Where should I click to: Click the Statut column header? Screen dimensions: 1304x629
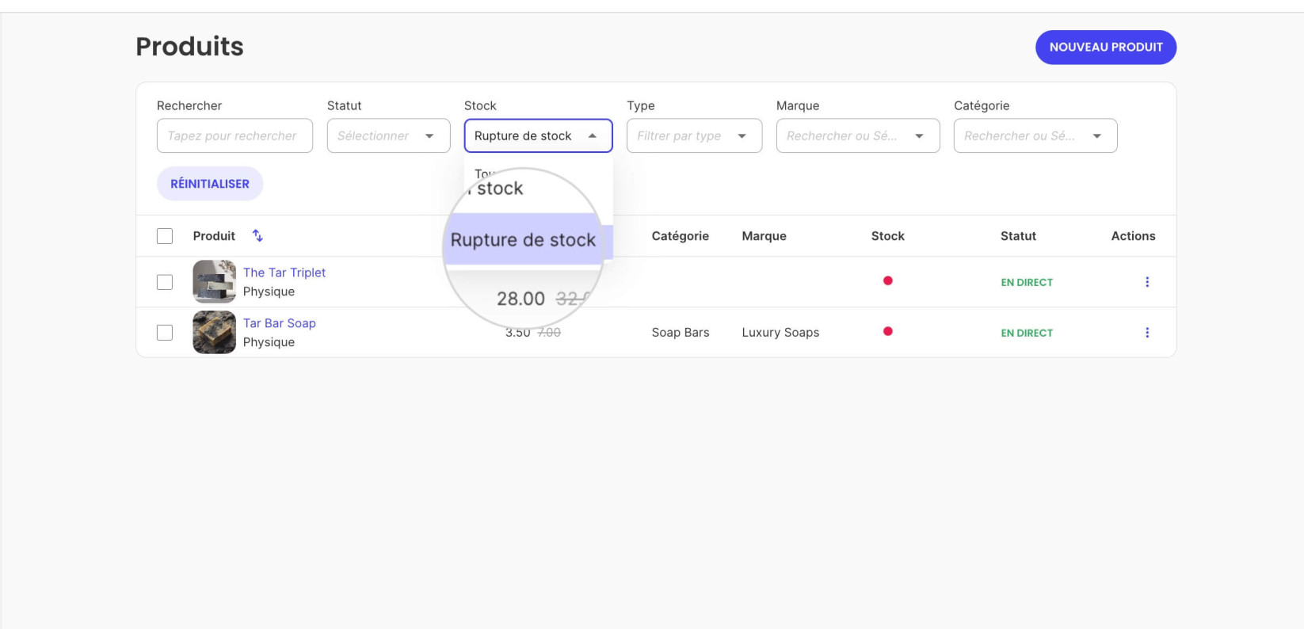[x=1018, y=236]
